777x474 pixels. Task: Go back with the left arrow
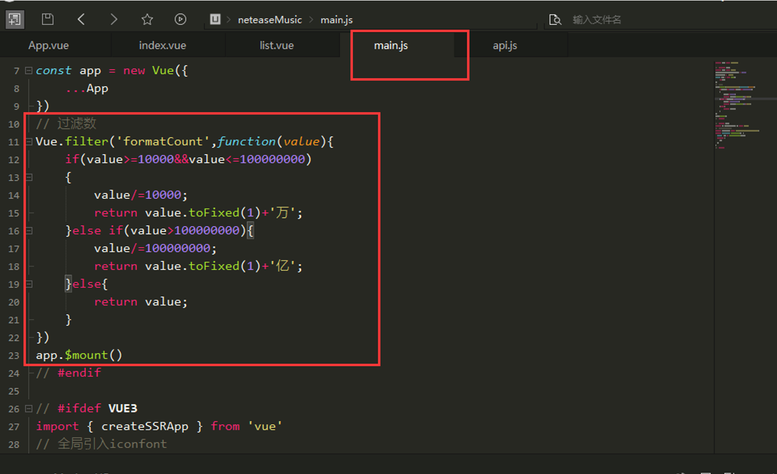pyautogui.click(x=81, y=19)
